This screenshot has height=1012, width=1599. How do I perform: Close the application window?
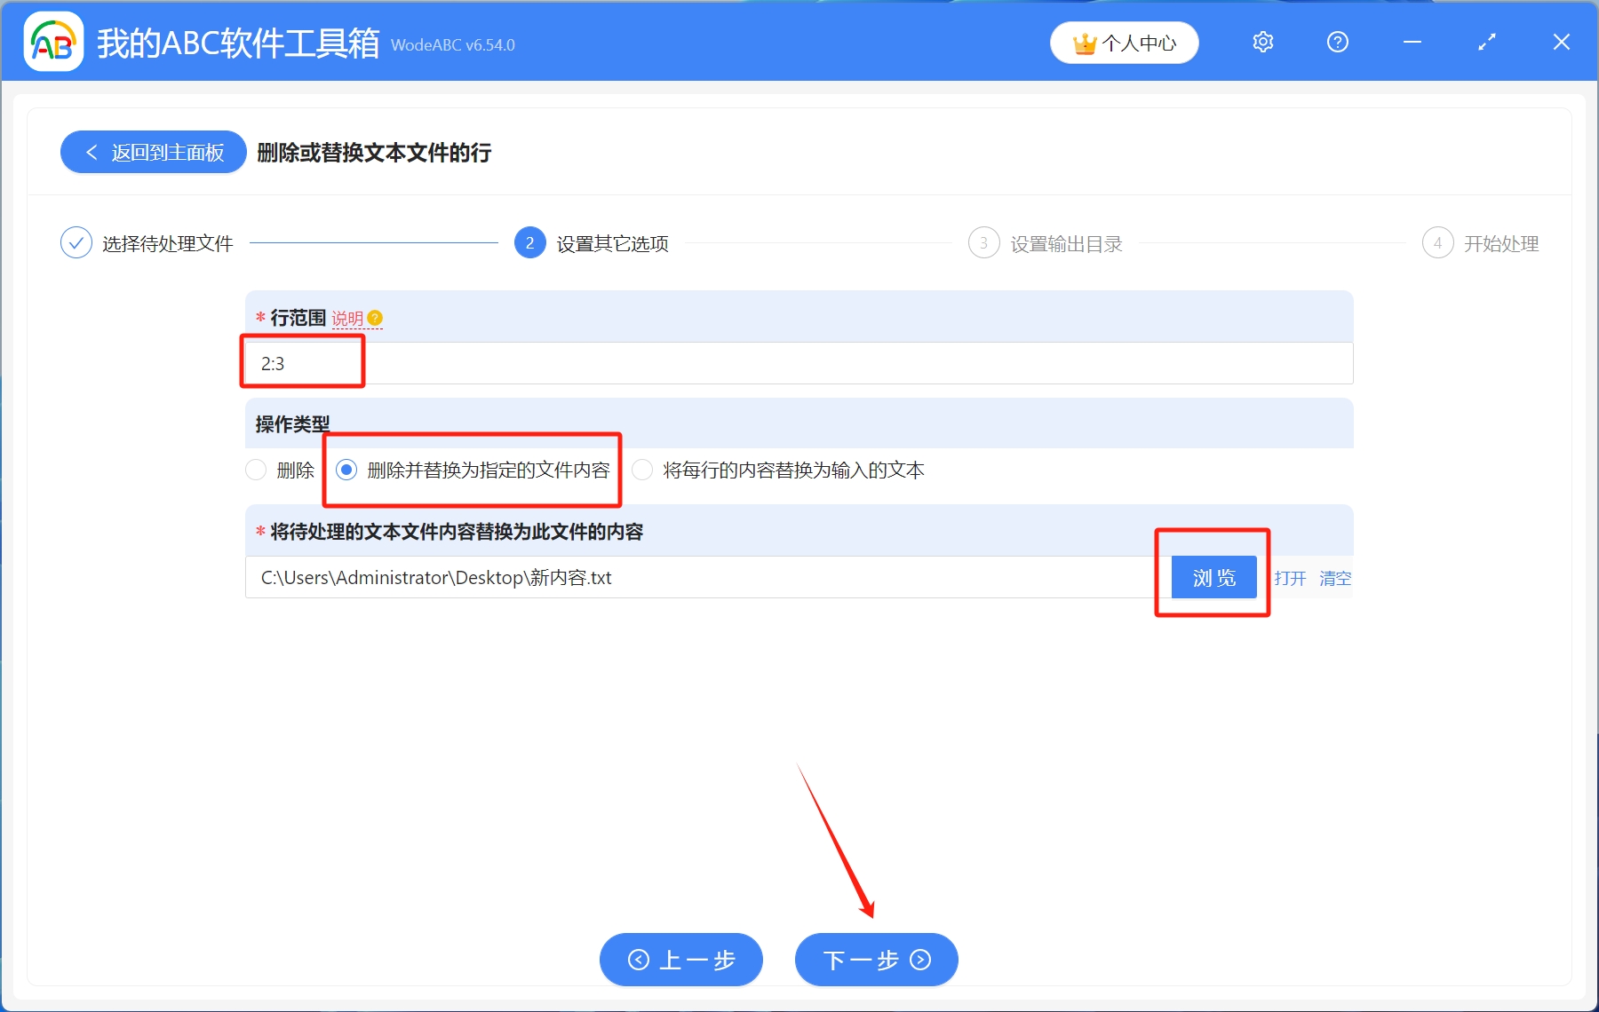pos(1561,42)
